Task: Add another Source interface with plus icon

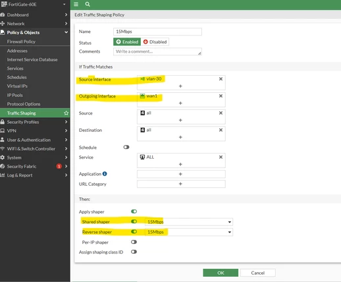Action: pos(180,86)
